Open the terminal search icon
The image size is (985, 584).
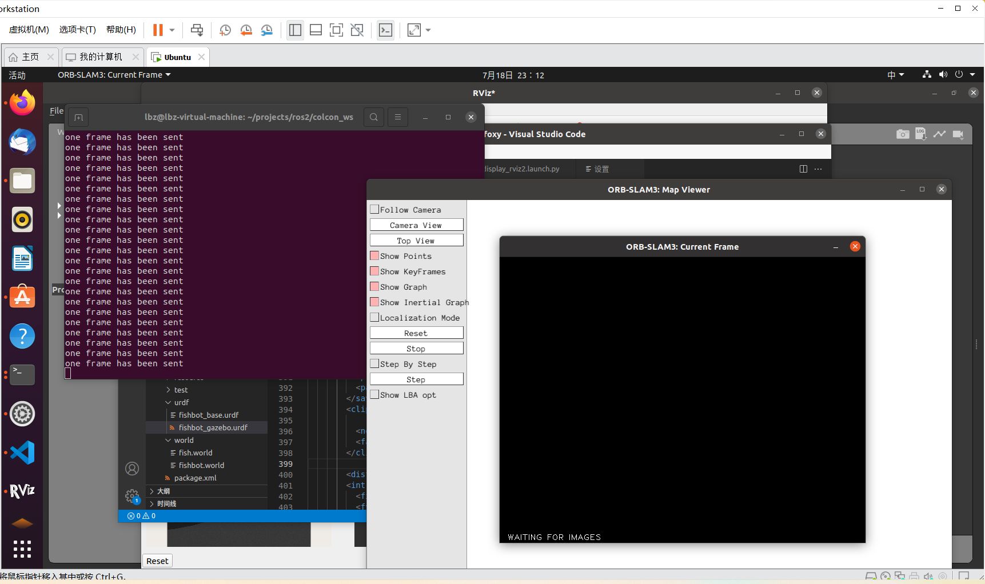[x=373, y=117]
